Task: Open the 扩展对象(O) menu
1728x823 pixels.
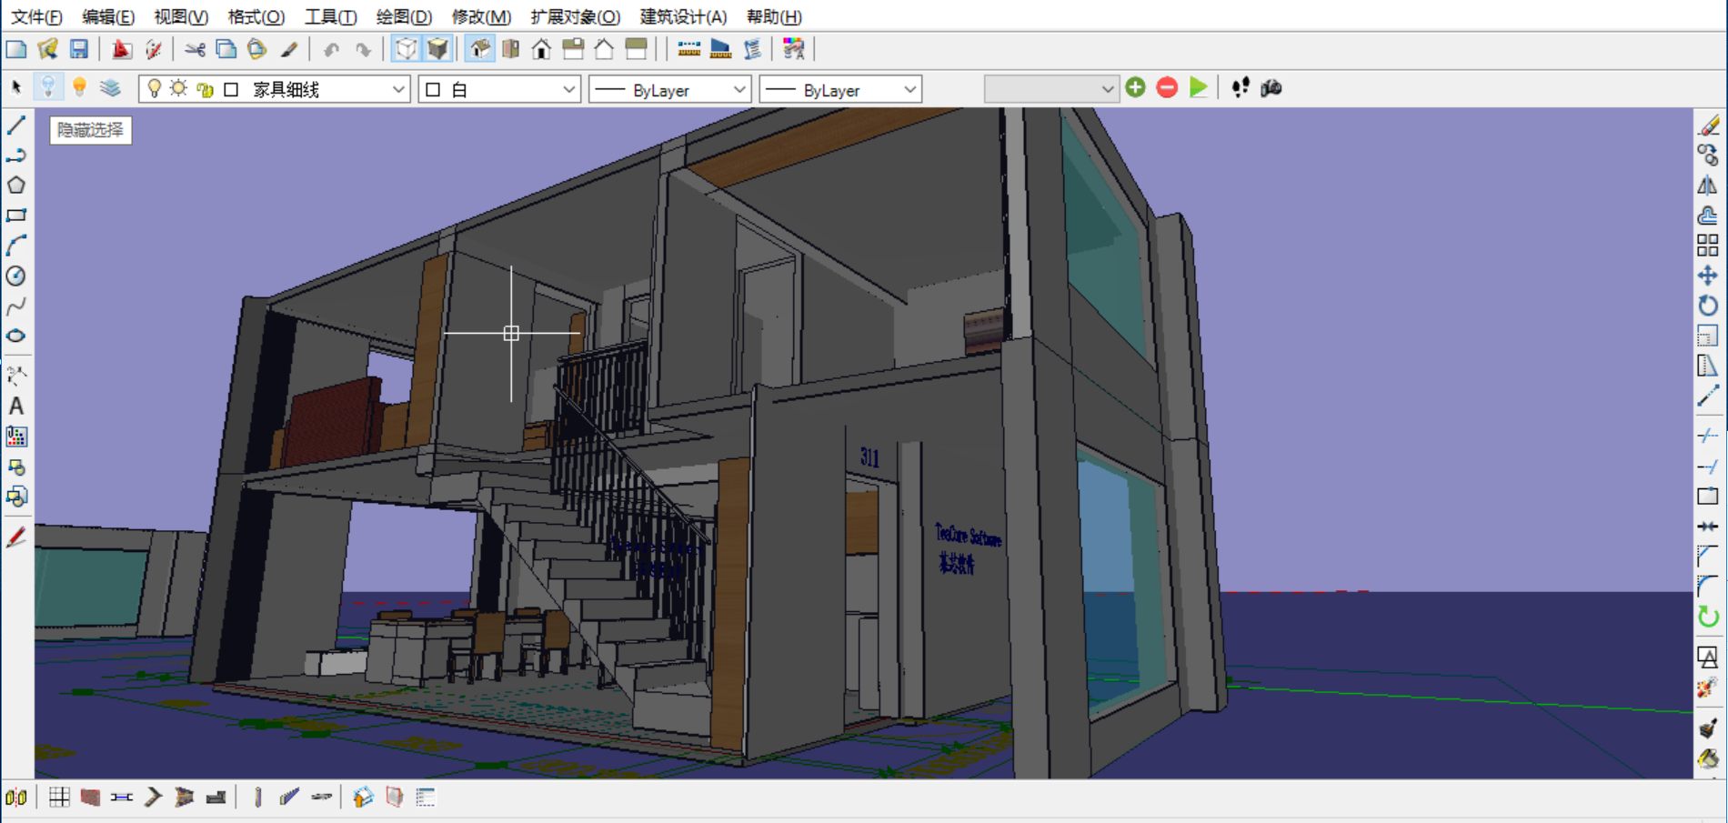Action: [x=575, y=16]
